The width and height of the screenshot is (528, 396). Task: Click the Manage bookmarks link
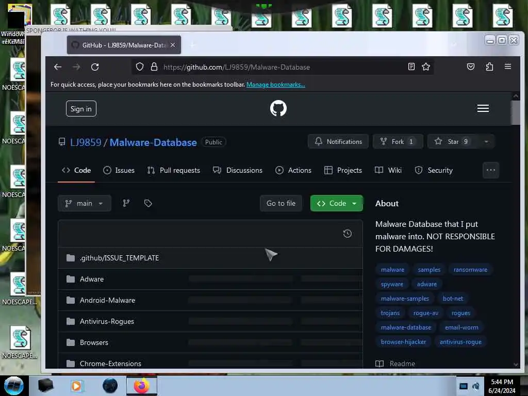click(x=275, y=85)
